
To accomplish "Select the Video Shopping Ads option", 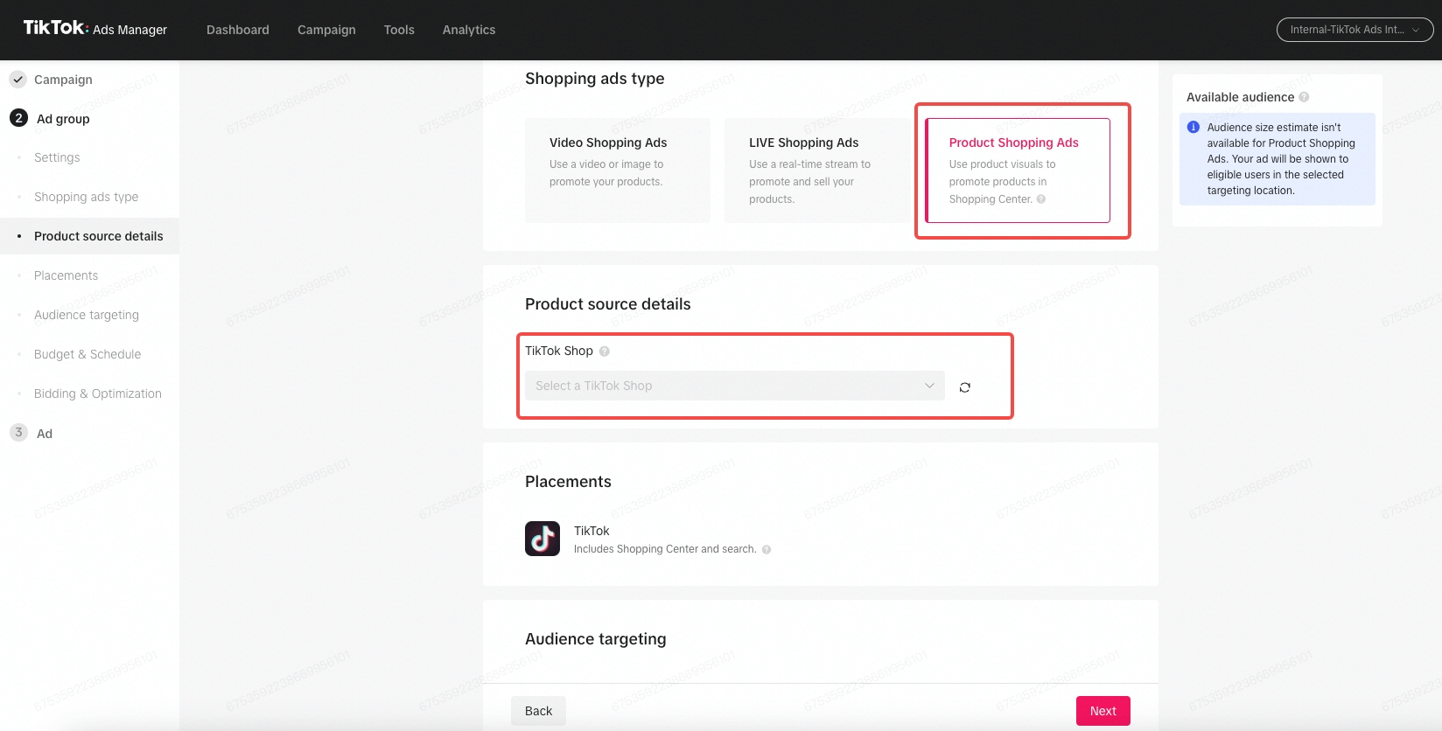I will 617,170.
